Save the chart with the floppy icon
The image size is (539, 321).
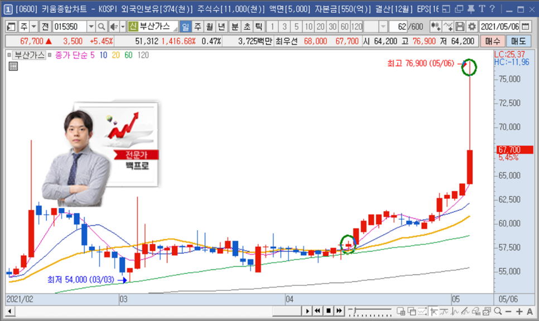pos(460,26)
